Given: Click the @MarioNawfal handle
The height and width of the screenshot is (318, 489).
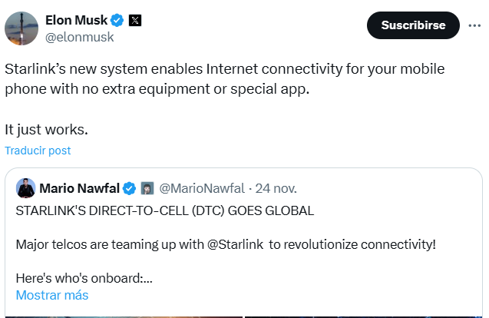Looking at the screenshot, I should click(202, 188).
